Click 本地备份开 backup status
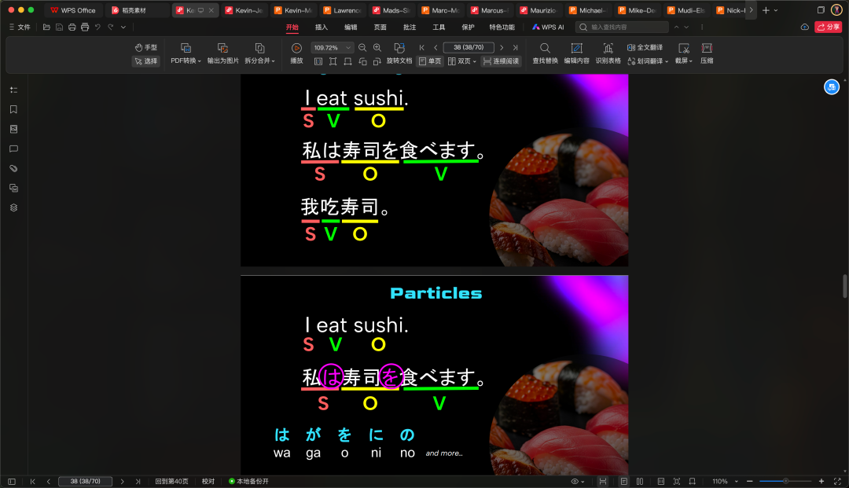Screen dimensions: 849x488 tap(248, 482)
